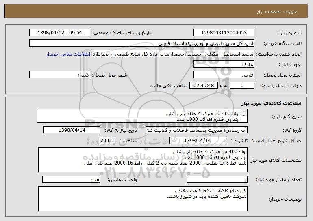
Task: Click the scroll arrows in general description box
Action: point(244,114)
